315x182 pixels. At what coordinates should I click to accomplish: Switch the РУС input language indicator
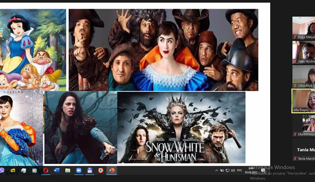pyautogui.click(x=240, y=170)
